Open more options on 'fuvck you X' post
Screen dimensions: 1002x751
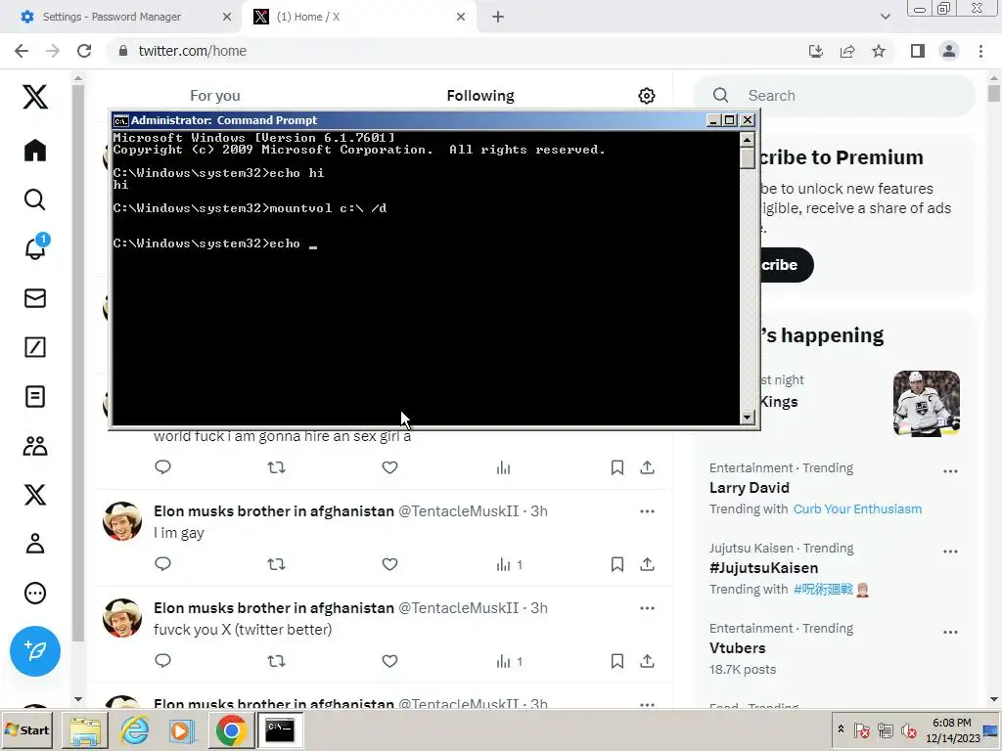[647, 608]
